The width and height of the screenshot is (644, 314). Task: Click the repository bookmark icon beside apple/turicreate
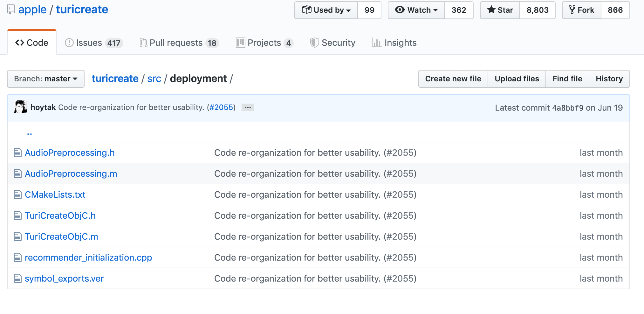[x=11, y=10]
